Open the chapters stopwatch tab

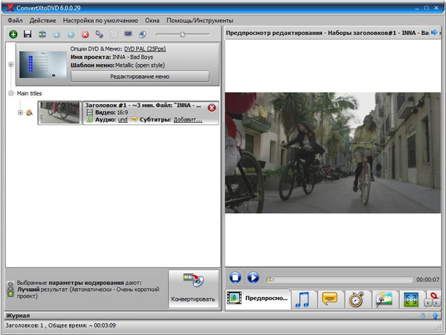point(356,299)
